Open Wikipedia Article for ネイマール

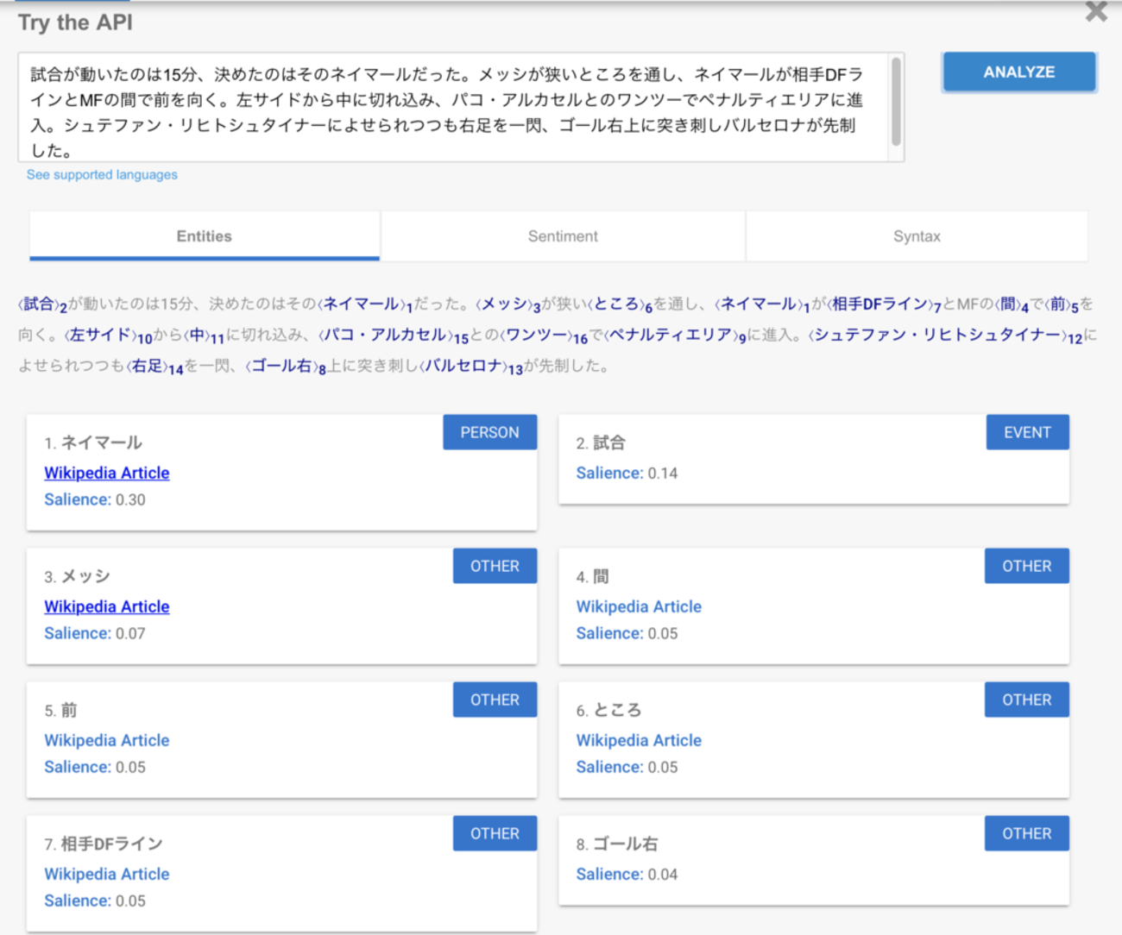click(107, 474)
